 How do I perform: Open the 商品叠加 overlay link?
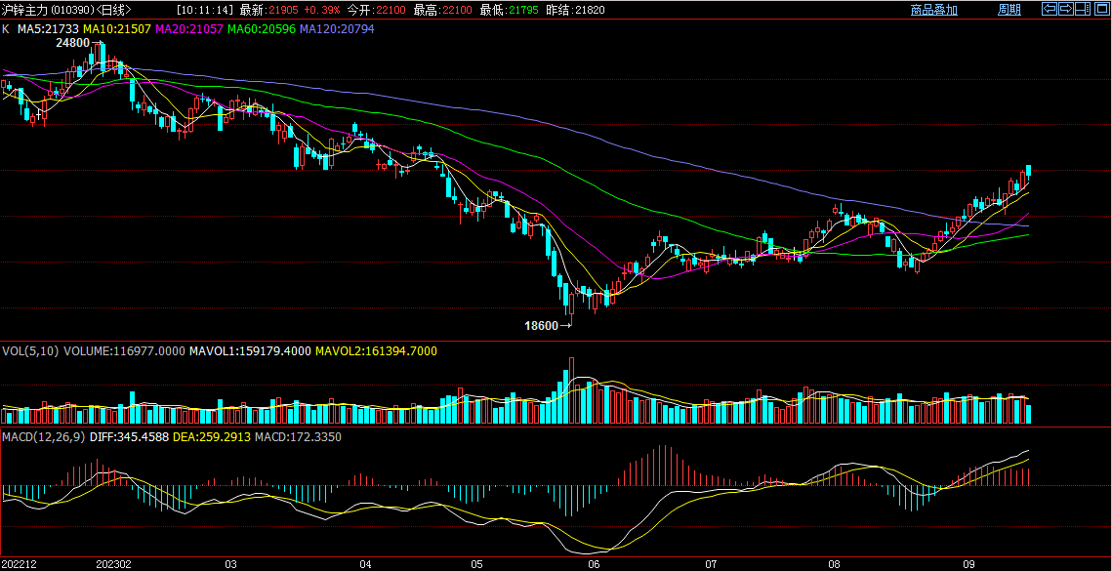(x=933, y=10)
